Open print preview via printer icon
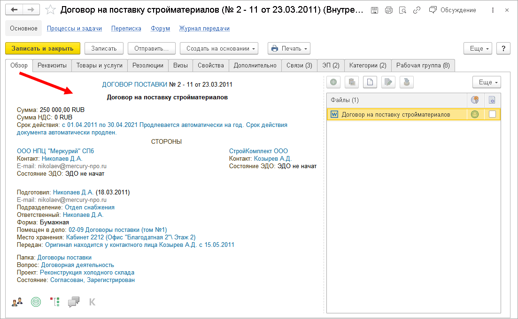Viewport: 518px width, 319px height. [x=388, y=10]
